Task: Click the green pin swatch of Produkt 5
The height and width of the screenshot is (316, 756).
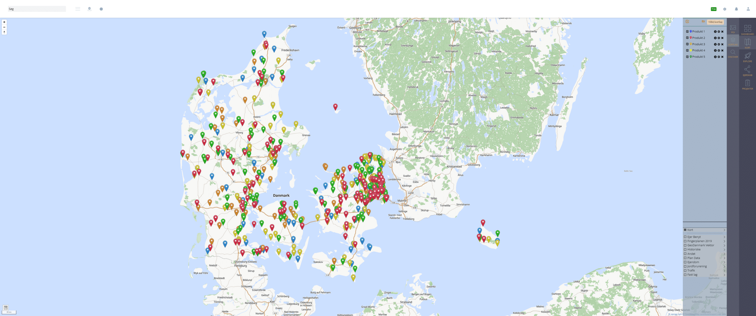Action: [691, 57]
